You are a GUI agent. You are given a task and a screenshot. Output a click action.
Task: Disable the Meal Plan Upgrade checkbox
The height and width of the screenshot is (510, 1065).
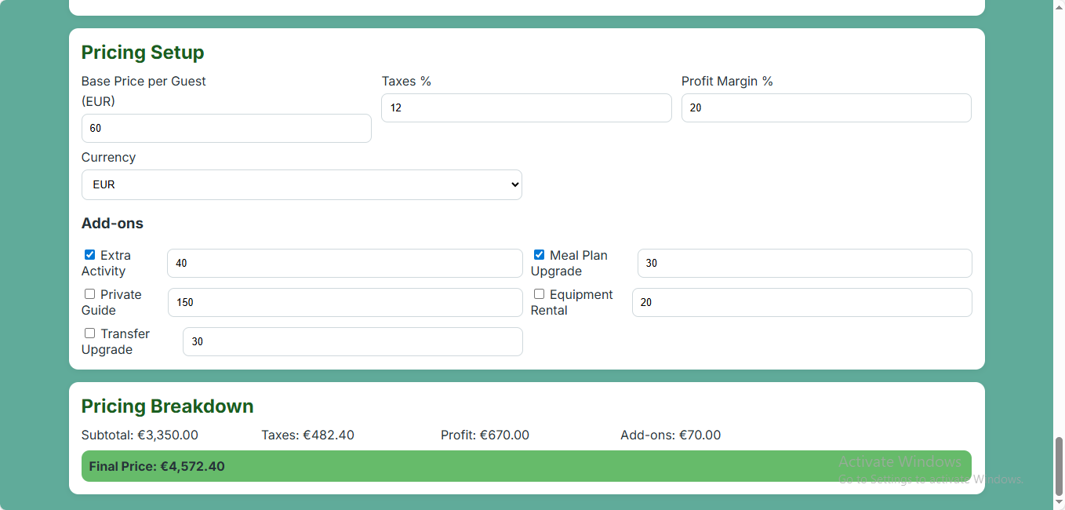coord(539,255)
